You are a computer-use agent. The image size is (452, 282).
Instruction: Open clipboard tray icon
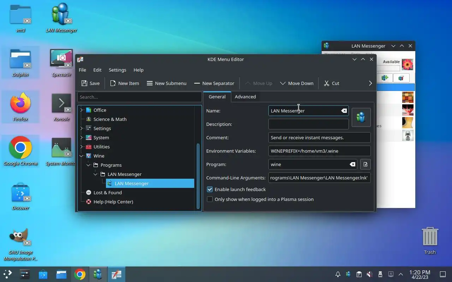click(359, 274)
